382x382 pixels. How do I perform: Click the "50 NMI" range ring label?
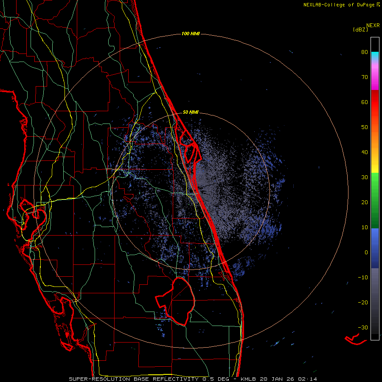(x=191, y=112)
